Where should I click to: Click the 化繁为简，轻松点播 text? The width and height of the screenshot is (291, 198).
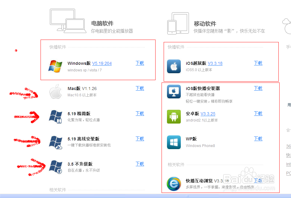(x=84, y=120)
